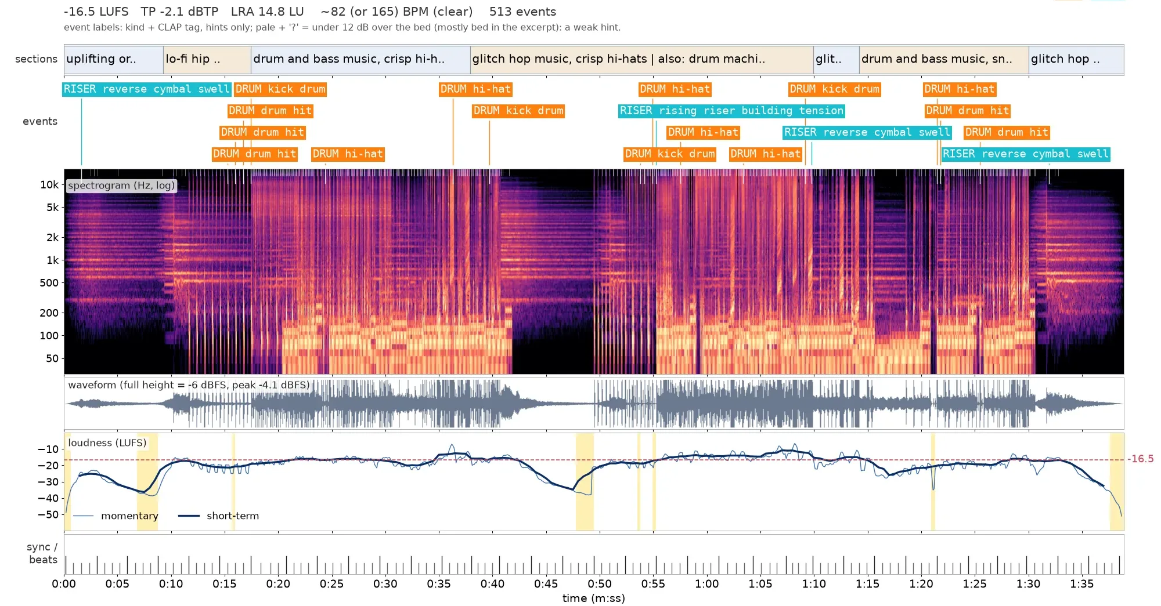Click the '0:00' time axis label
Screen dimensions: 1161x606
(x=64, y=584)
